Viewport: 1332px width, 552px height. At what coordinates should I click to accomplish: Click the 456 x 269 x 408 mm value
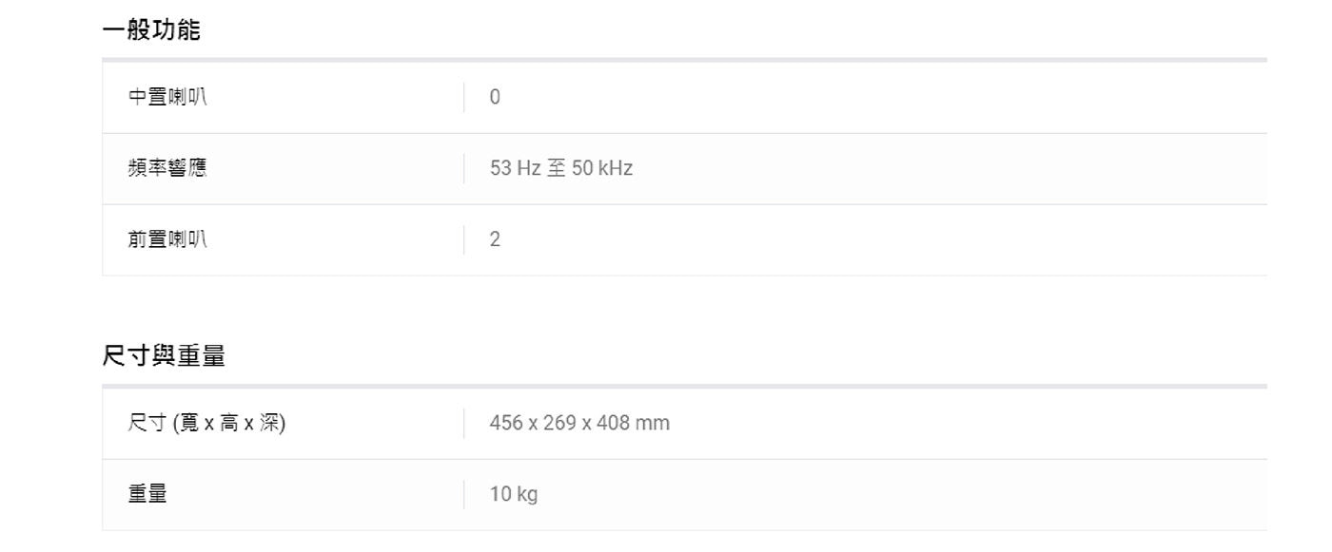[x=579, y=423]
